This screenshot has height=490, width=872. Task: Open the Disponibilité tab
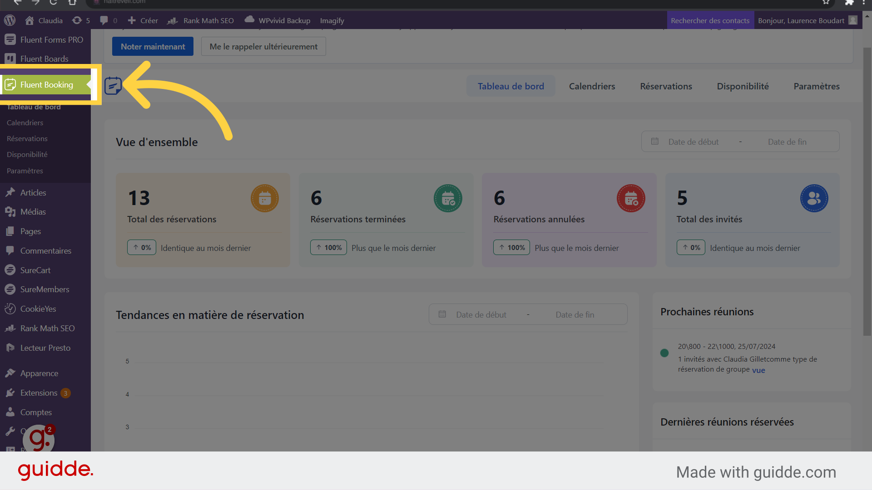743,86
